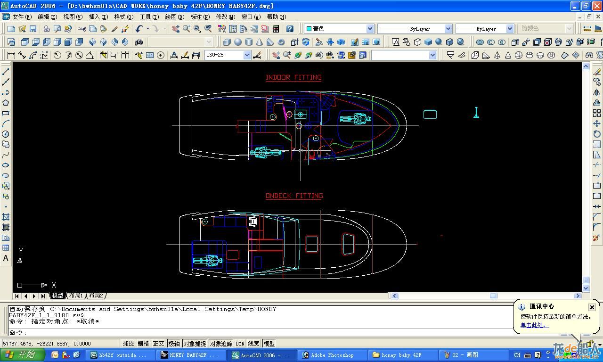Select the Ellipse draw tool
The height and width of the screenshot is (362, 603).
coord(6,165)
